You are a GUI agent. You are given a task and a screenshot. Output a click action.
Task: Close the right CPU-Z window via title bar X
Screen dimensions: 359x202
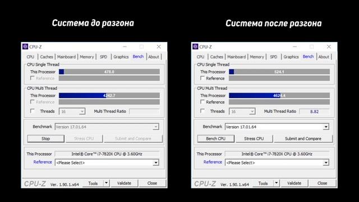(329, 47)
